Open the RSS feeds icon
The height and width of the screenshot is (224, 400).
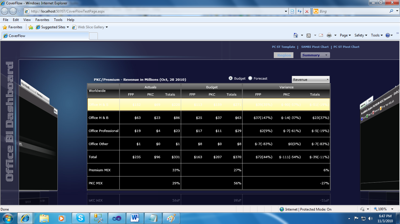(309, 35)
